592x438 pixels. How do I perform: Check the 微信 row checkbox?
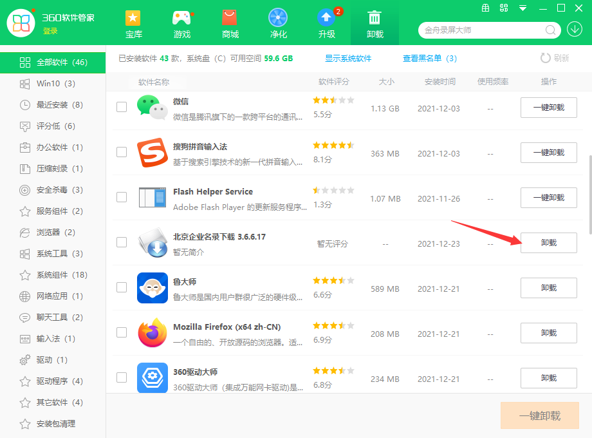pos(122,107)
